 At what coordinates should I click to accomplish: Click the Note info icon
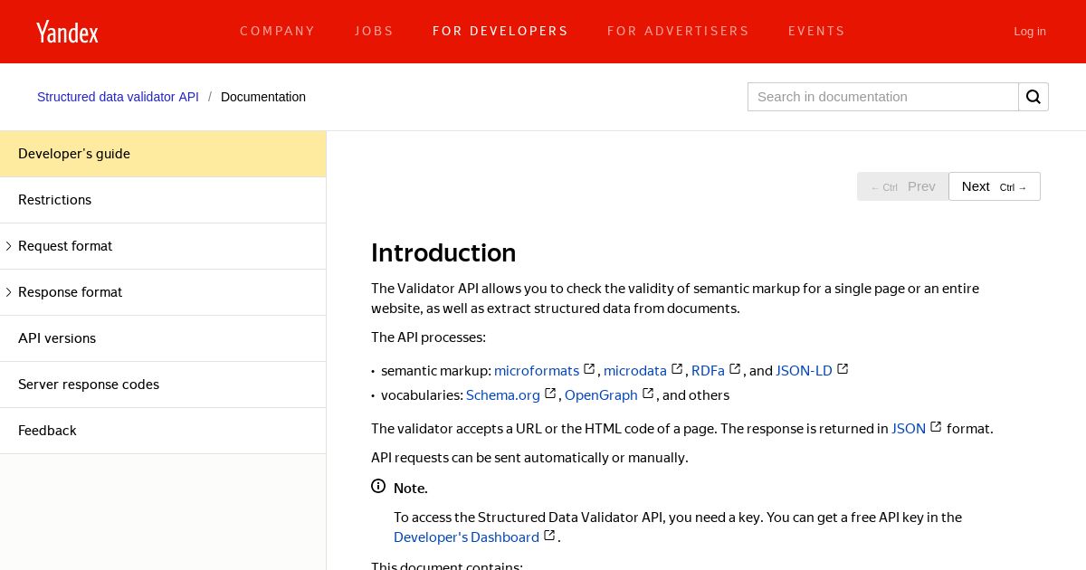378,487
